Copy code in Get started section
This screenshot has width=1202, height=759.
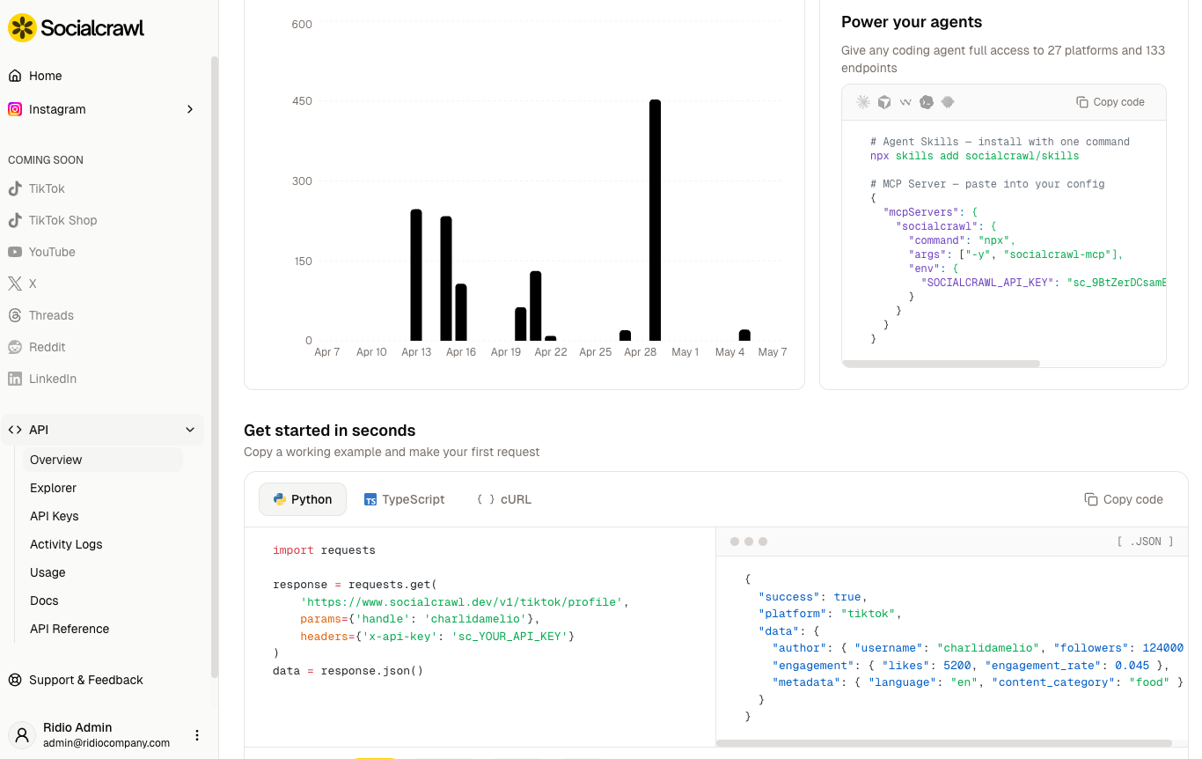pos(1124,499)
